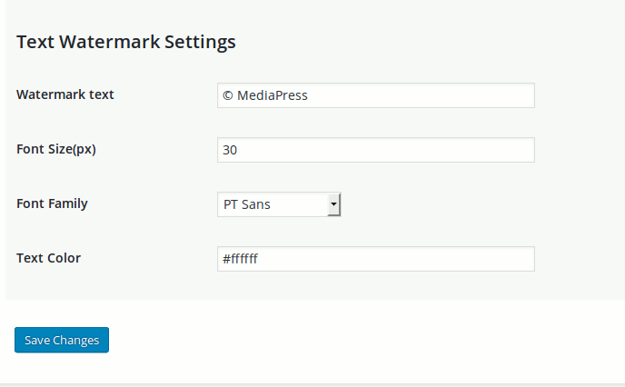625x387 pixels.
Task: Click on the #ffffff color value
Action: [240, 259]
